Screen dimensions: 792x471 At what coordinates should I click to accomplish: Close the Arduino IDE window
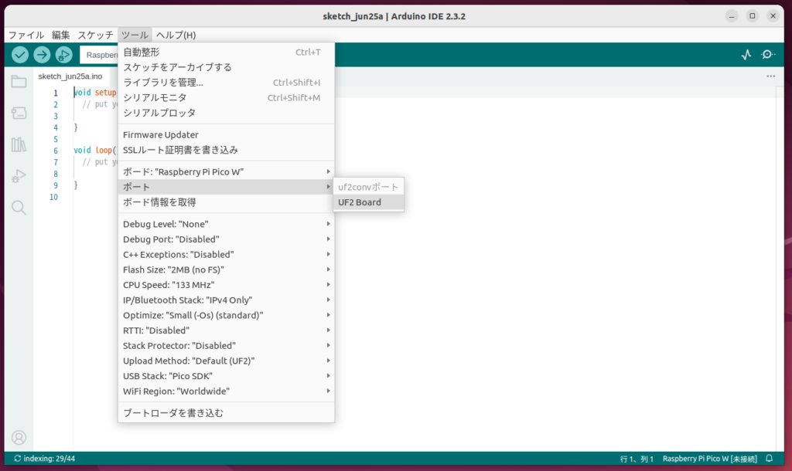coord(773,16)
